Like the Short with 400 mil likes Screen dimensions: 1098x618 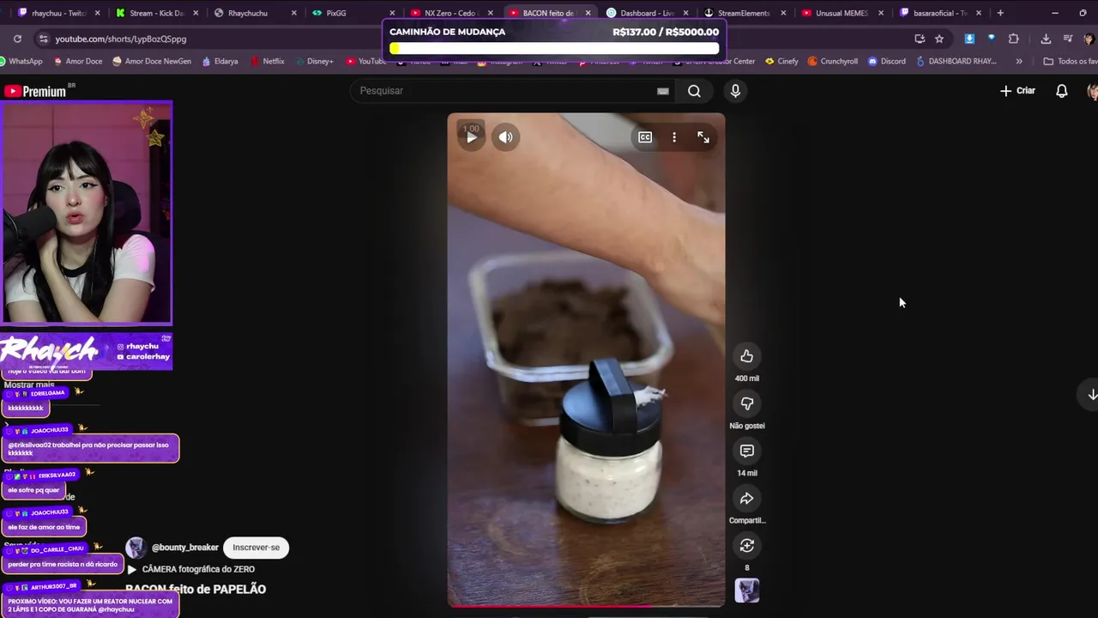coord(746,356)
